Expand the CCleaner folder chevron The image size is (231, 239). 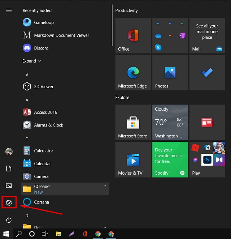105,185
